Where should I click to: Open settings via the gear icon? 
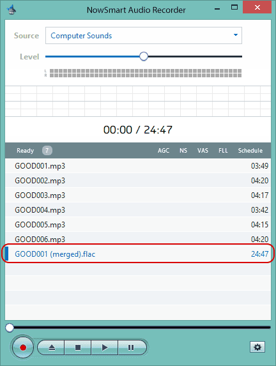click(257, 347)
